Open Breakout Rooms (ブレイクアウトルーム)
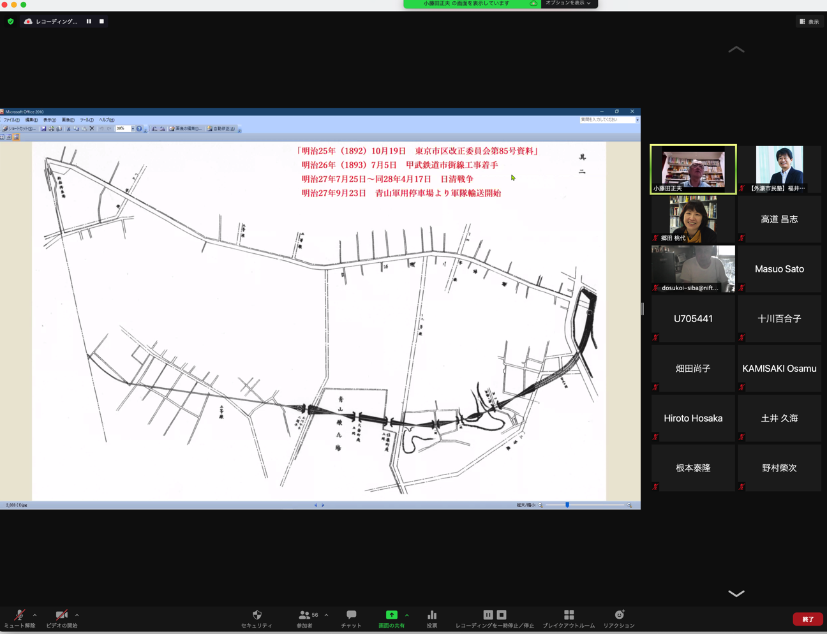The height and width of the screenshot is (634, 827). 569,618
